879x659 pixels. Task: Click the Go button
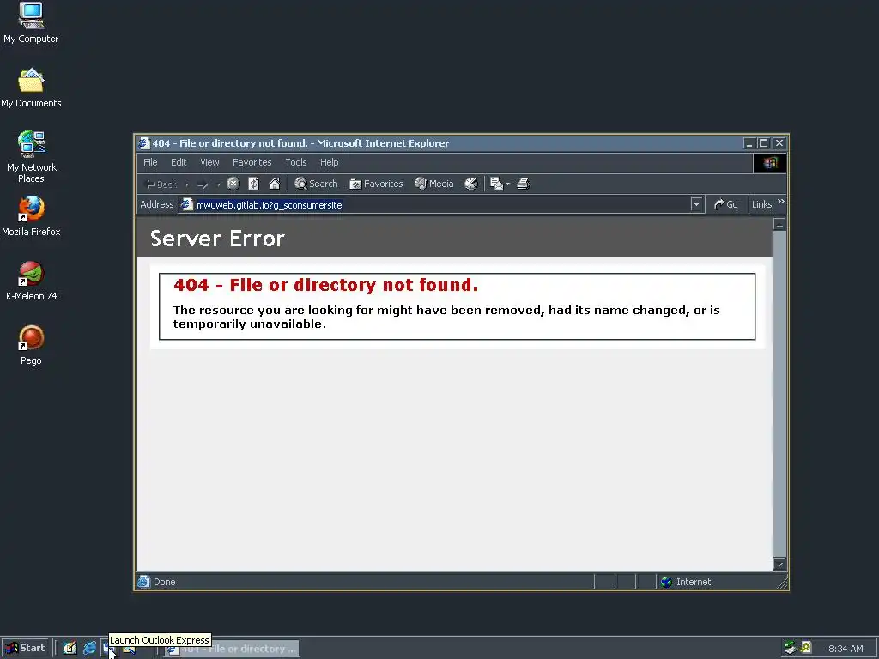coord(726,204)
